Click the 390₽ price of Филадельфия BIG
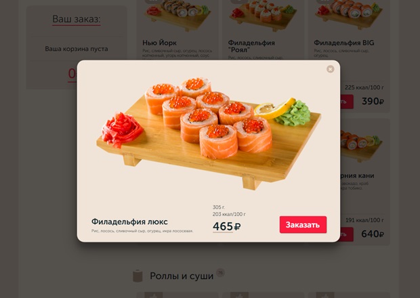Screen dimensions: 420x298 tap(373, 101)
